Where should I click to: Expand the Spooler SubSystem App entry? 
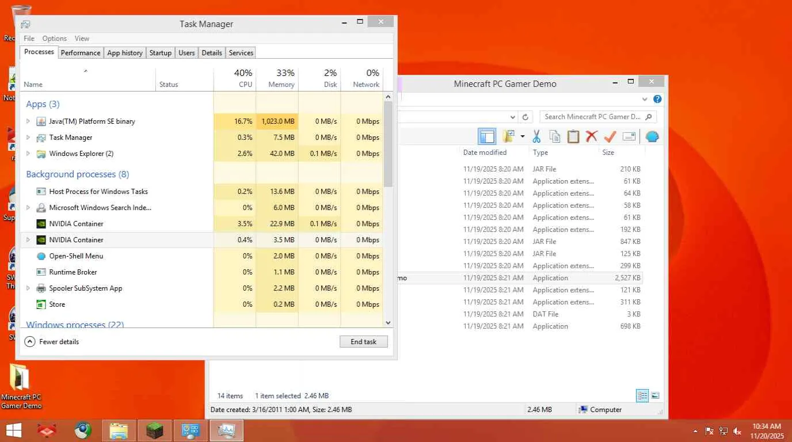pyautogui.click(x=28, y=288)
